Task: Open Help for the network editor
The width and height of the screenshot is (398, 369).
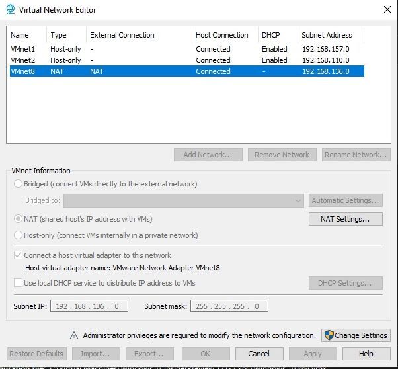Action: 366,354
